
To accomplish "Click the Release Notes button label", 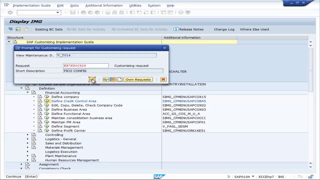I will (x=191, y=29).
